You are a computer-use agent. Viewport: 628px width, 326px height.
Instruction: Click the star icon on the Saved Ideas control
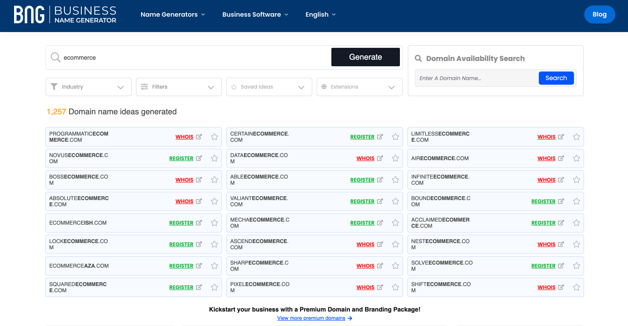(233, 86)
